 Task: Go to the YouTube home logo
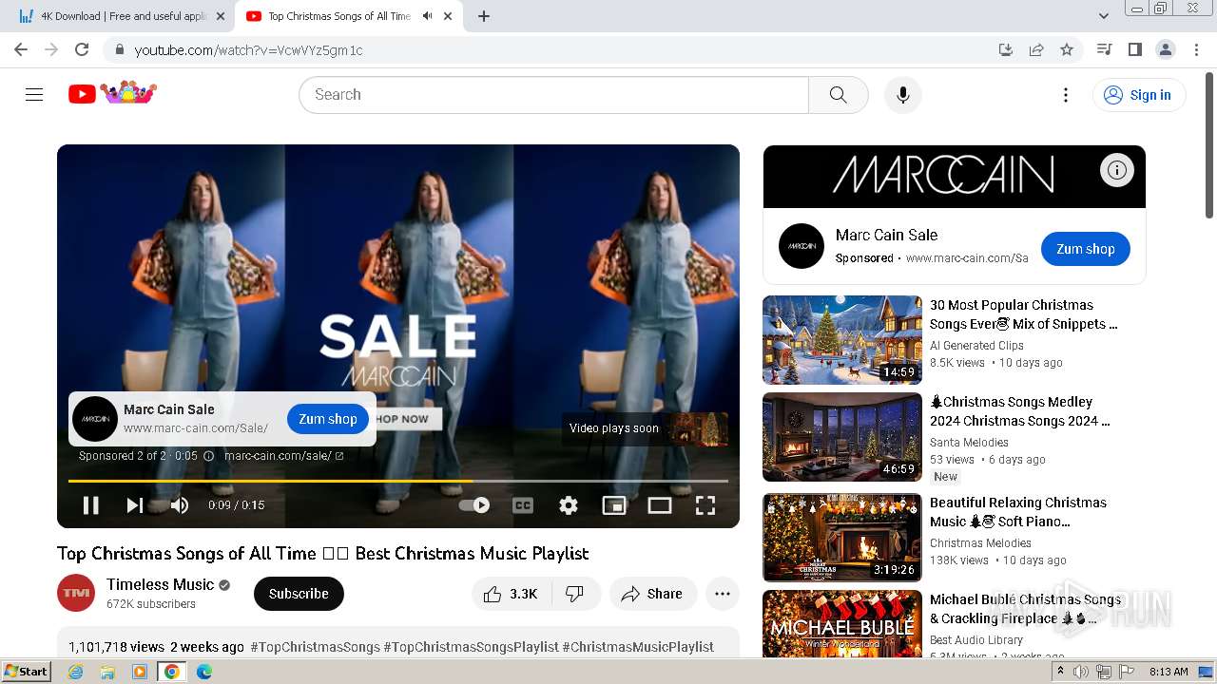[x=112, y=93]
